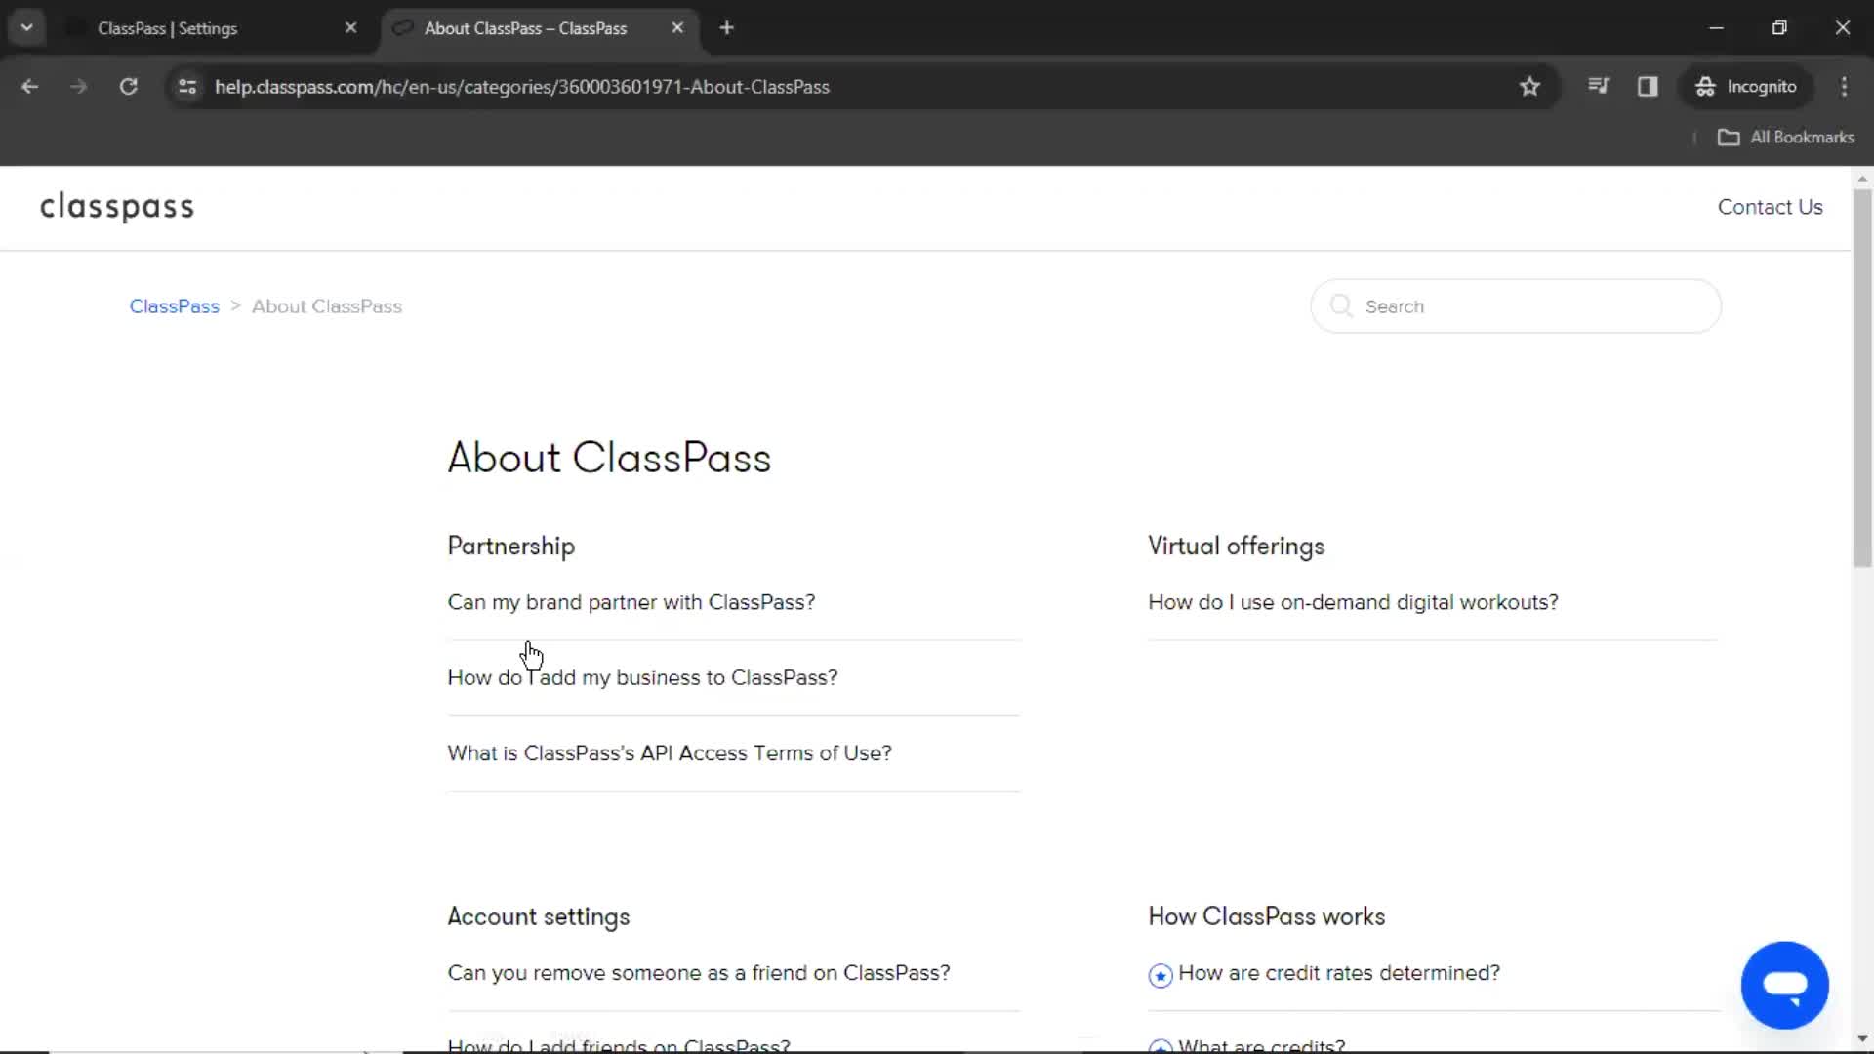Open 'Can you remove someone as a friend on ClassPass?'
This screenshot has width=1874, height=1054.
pos(698,973)
